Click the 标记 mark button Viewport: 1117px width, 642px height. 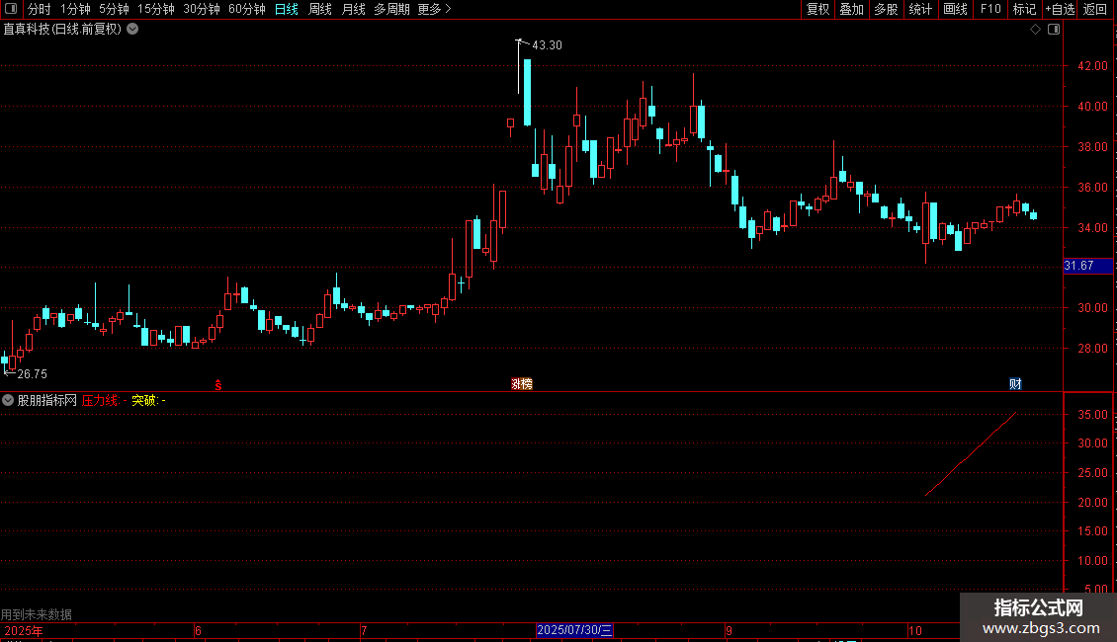tap(1024, 9)
